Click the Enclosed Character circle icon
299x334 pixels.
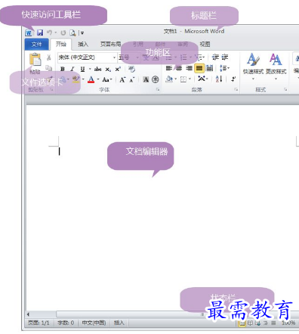click(x=156, y=80)
